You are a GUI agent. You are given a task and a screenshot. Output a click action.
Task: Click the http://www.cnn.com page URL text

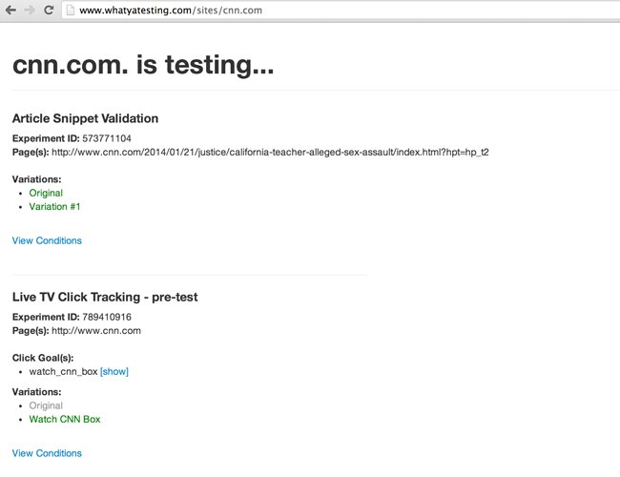[x=96, y=331]
